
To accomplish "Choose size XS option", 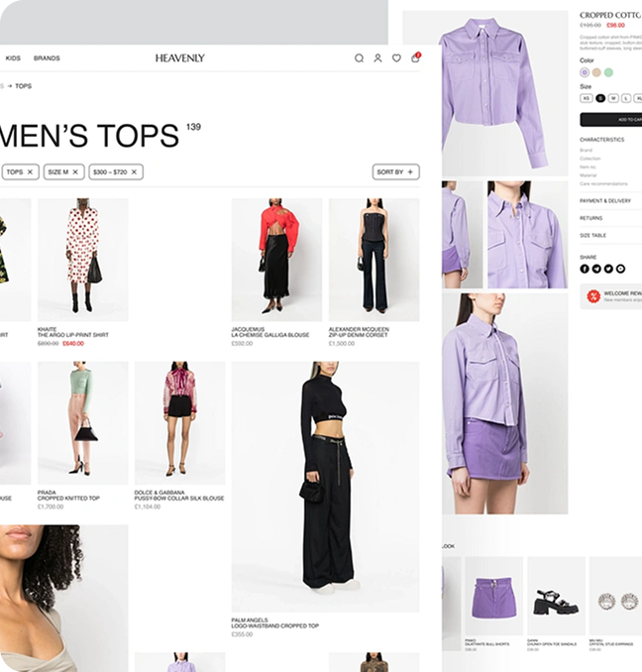I will pos(587,98).
